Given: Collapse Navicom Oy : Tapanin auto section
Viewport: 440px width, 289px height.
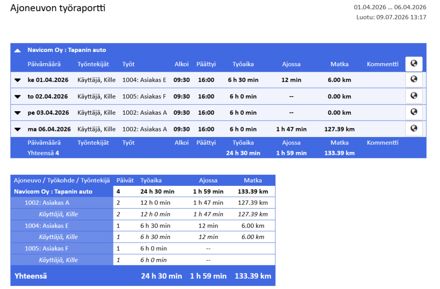Looking at the screenshot, I should (17, 50).
